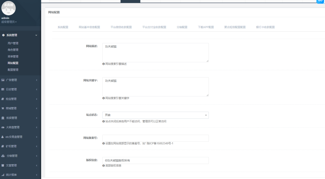Click the 网站关键字 text area
The width and height of the screenshot is (325, 179).
156,87
